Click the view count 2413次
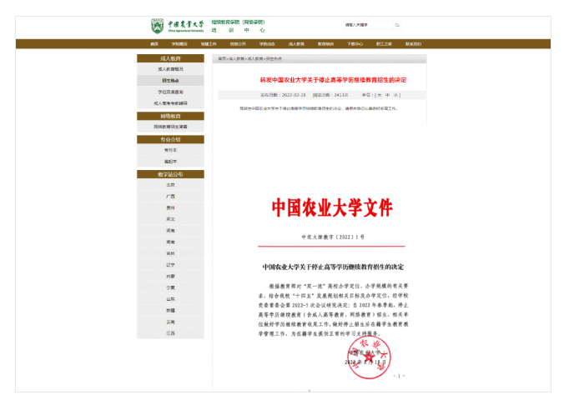The height and width of the screenshot is (405, 574). coord(341,95)
